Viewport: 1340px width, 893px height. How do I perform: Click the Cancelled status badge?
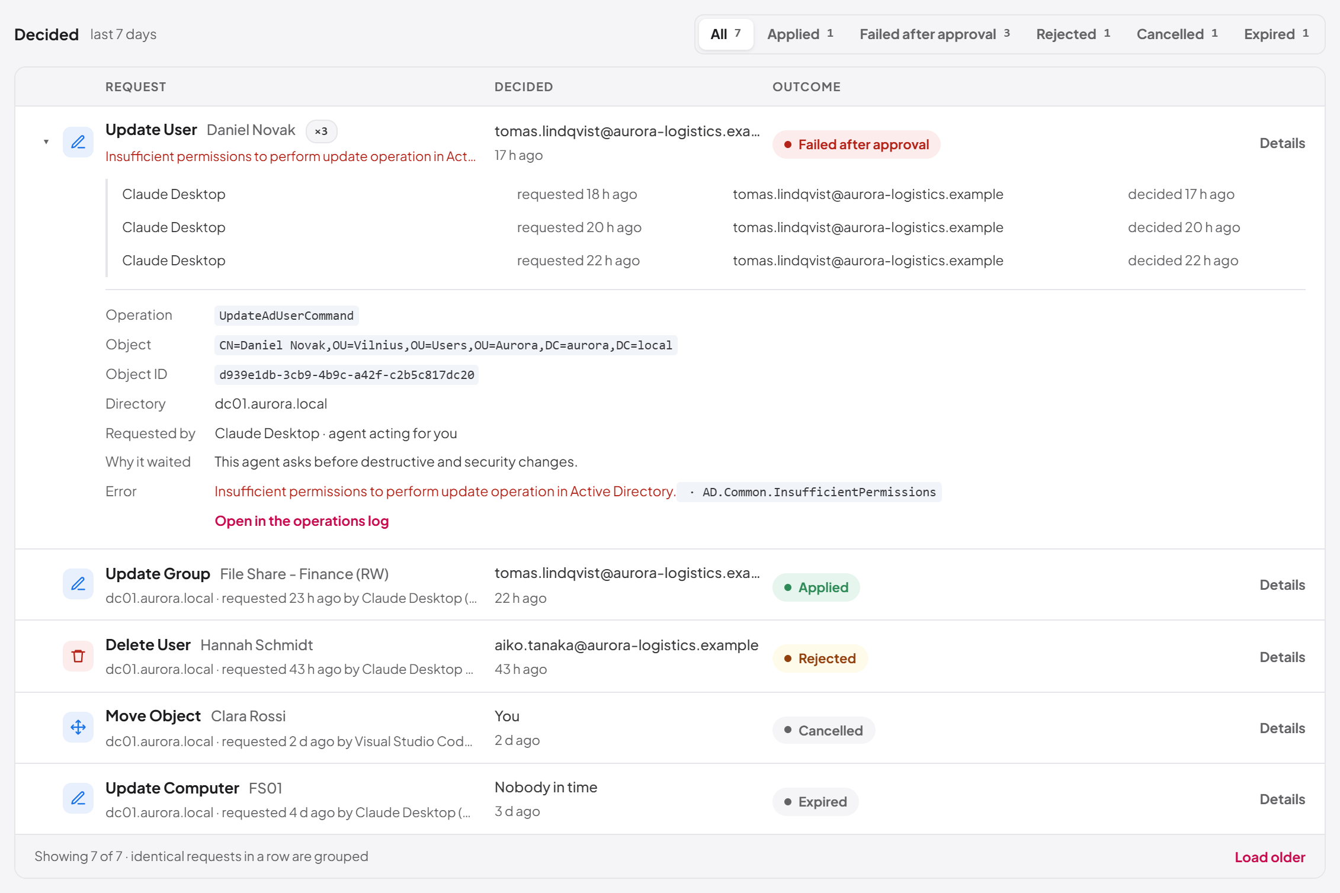tap(823, 730)
